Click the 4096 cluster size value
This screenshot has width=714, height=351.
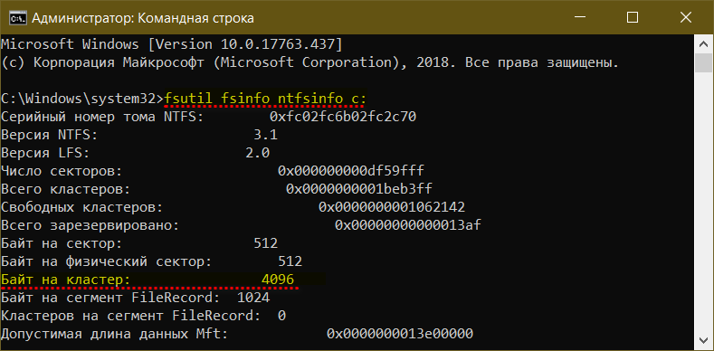[278, 279]
